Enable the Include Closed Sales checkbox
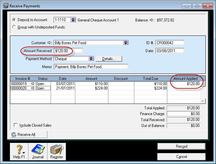The image size is (216, 164). [x=16, y=125]
